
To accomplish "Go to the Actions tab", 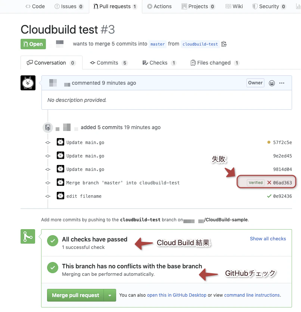I will (x=159, y=6).
